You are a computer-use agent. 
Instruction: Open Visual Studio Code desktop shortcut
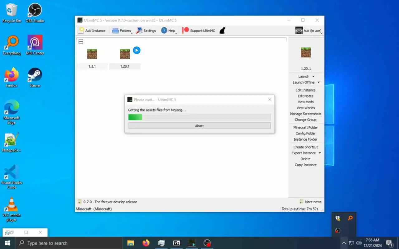point(12,177)
